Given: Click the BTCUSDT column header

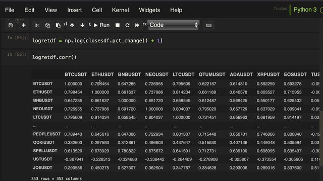Looking at the screenshot, I should tap(76, 74).
